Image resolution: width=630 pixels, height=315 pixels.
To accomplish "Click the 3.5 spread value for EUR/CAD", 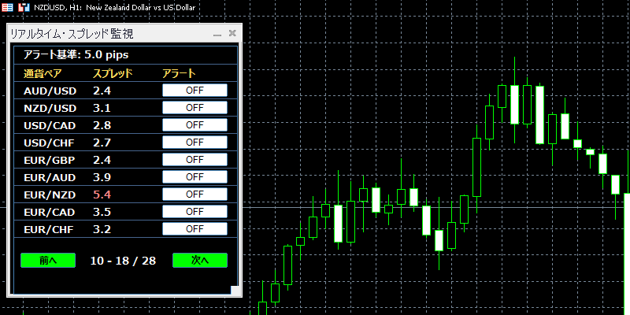I will (x=102, y=212).
